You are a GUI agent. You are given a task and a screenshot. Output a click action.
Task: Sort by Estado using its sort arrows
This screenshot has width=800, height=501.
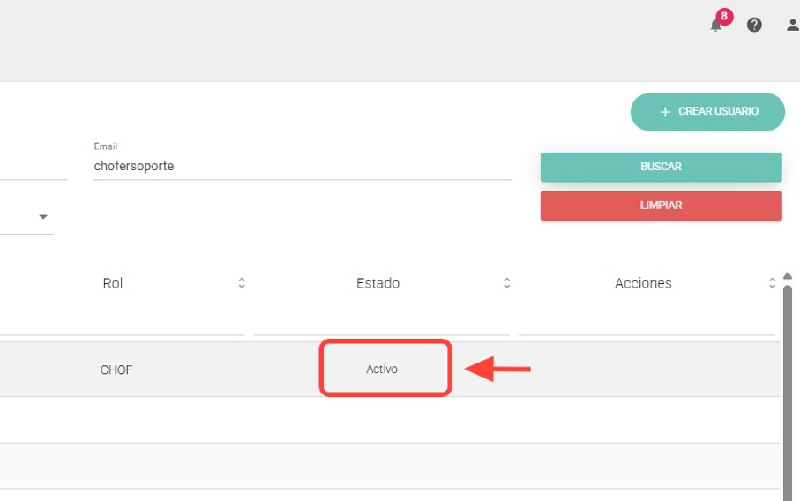(507, 283)
